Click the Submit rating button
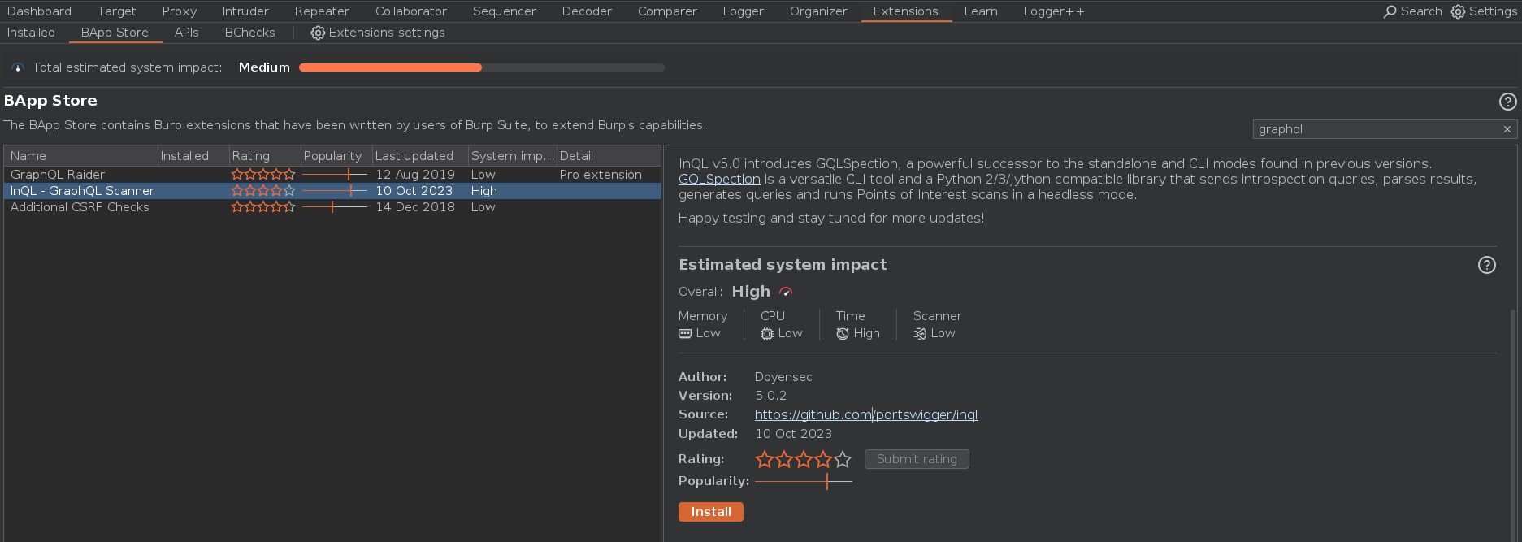 [x=917, y=459]
